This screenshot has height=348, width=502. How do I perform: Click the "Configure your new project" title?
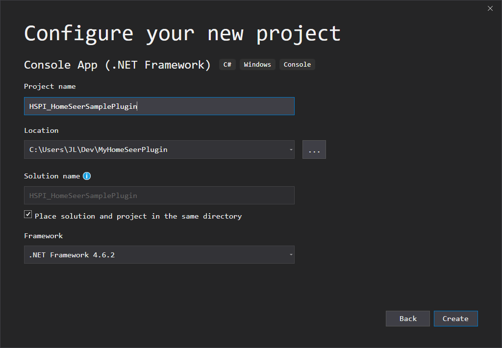coord(182,33)
